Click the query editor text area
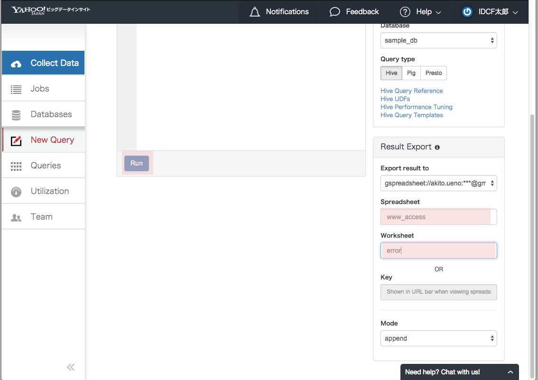Image resolution: width=538 pixels, height=380 pixels. pos(251,87)
